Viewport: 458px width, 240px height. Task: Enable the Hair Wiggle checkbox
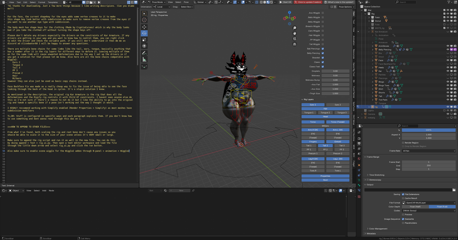(x=323, y=35)
